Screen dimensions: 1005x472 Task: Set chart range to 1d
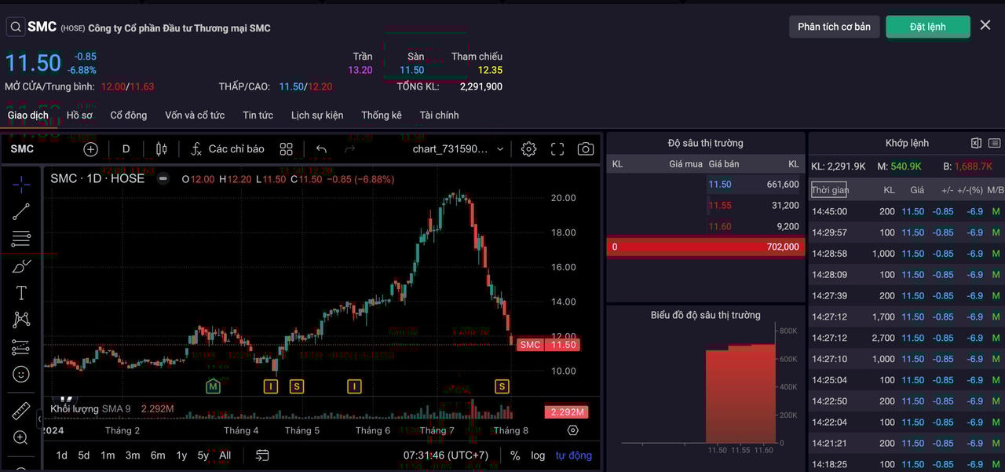tap(61, 456)
